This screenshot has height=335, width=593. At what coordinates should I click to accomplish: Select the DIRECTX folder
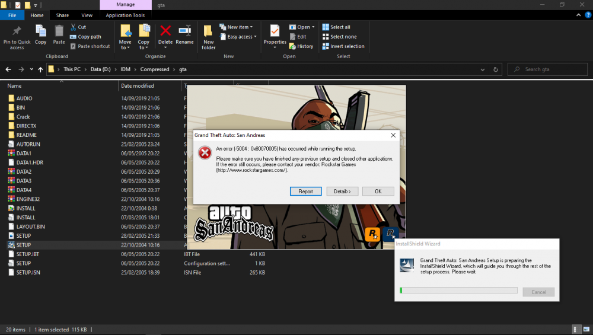click(x=26, y=126)
